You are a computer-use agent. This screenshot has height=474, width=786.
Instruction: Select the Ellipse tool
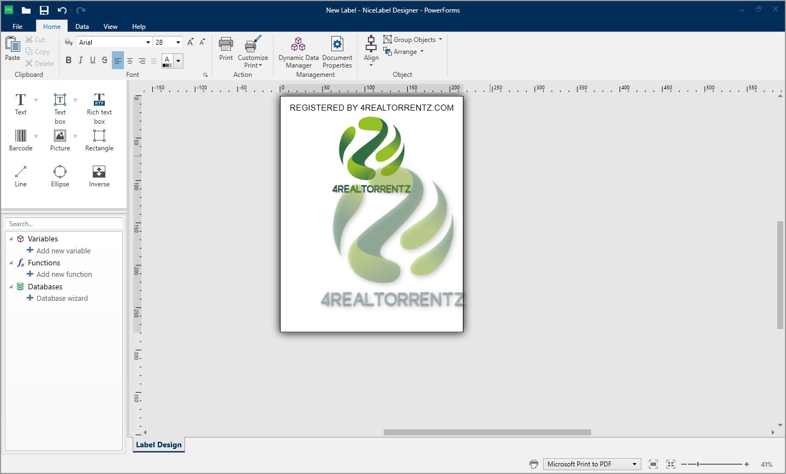tap(59, 175)
